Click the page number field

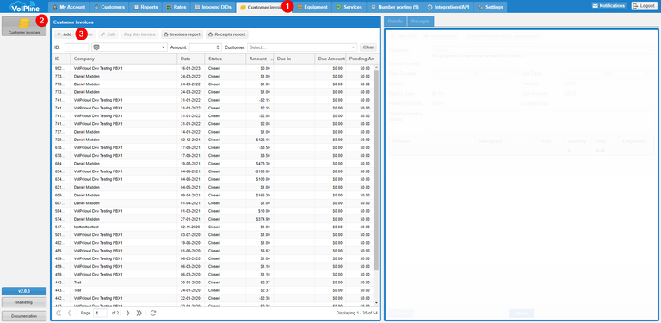(x=101, y=313)
